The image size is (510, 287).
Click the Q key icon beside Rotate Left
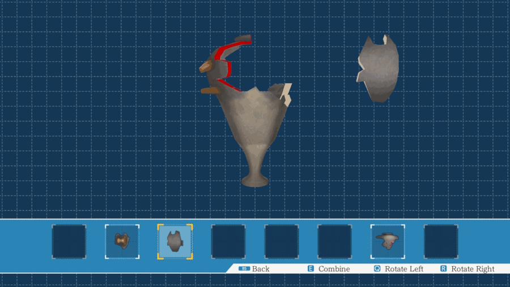tap(377, 268)
